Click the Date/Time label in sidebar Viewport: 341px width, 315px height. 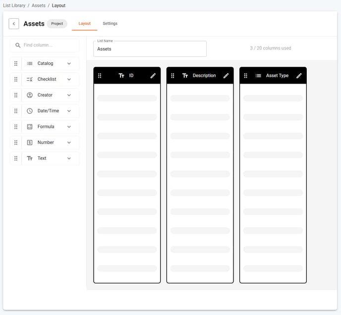[48, 111]
